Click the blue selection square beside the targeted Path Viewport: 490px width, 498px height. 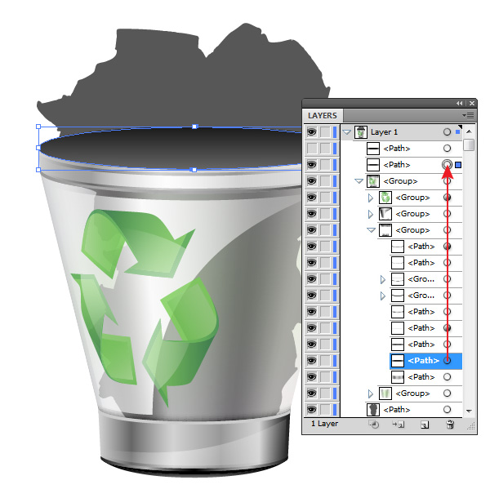tap(458, 165)
